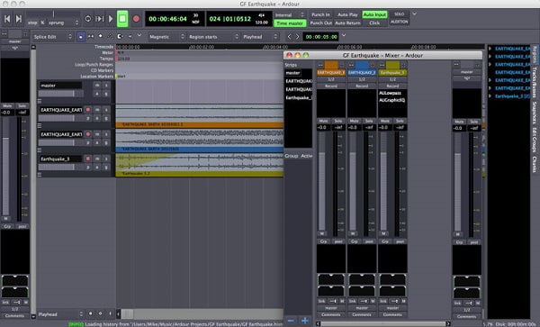Add a new mix group plus icon
Image resolution: width=540 pixels, height=327 pixels.
305,321
